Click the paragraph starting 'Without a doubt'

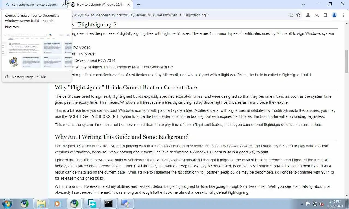[x=193, y=189]
